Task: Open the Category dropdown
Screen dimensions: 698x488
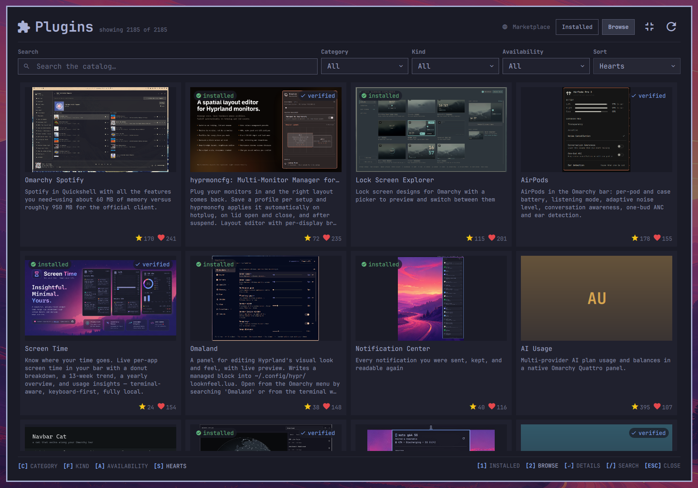Action: 364,66
